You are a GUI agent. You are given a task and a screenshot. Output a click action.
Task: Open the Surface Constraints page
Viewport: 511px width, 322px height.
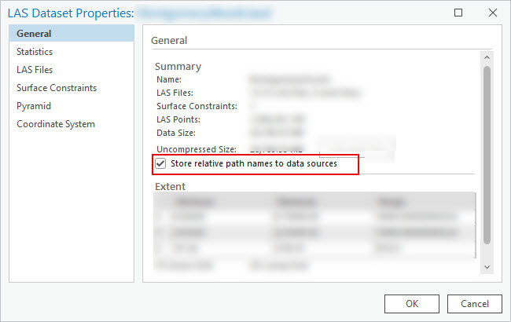point(57,88)
